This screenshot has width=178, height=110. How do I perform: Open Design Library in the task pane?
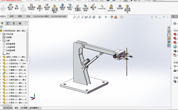tap(169, 31)
